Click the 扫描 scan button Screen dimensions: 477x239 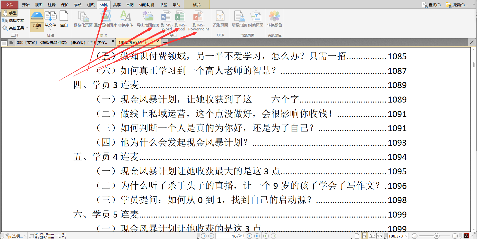[x=37, y=21]
